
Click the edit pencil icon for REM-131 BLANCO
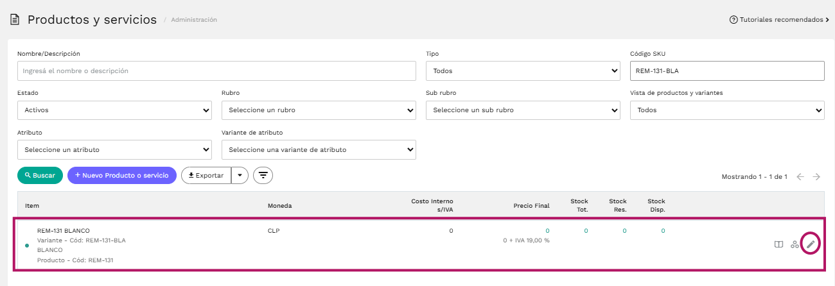[x=811, y=244]
